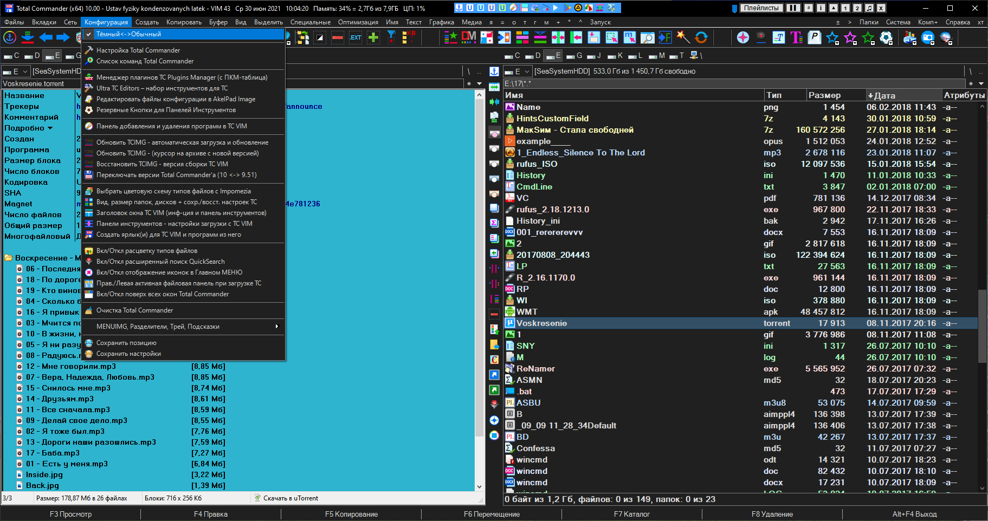Go back with the blue left arrow
This screenshot has width=988, height=521.
(46, 37)
